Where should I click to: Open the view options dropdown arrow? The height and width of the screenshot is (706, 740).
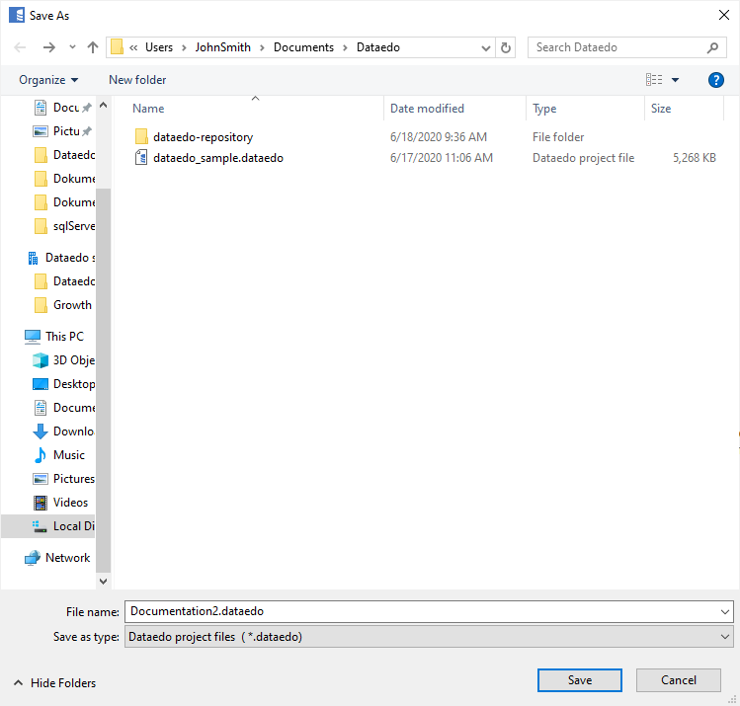[676, 80]
